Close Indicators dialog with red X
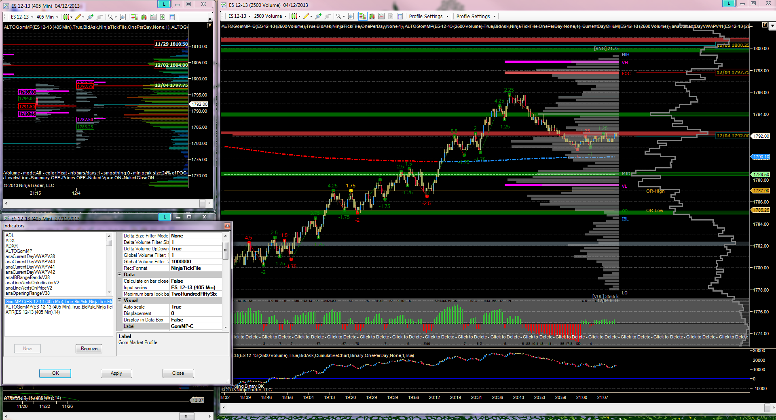Image resolution: width=776 pixels, height=420 pixels. click(227, 226)
